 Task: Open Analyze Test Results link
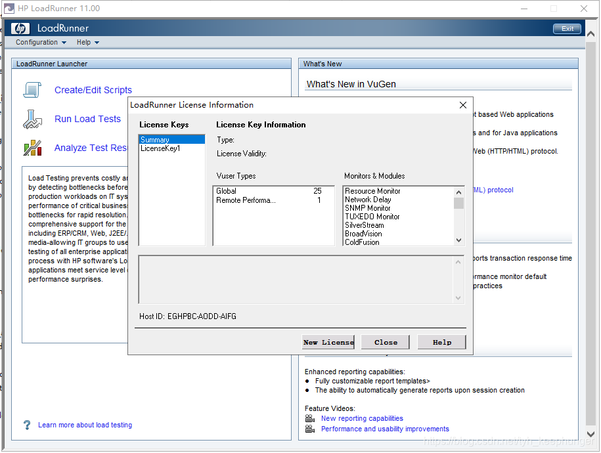coord(91,148)
